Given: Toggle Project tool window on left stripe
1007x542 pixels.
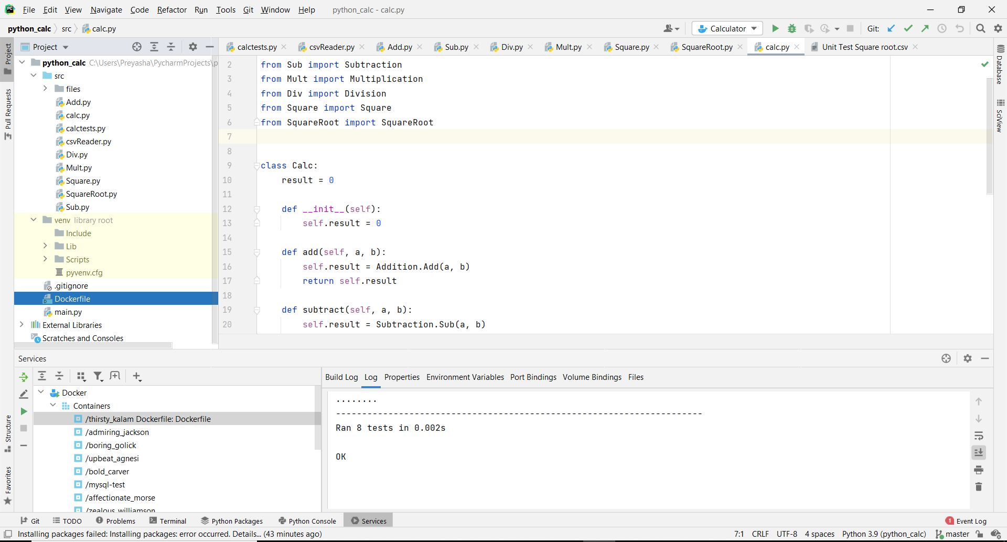Looking at the screenshot, I should pos(7,59).
